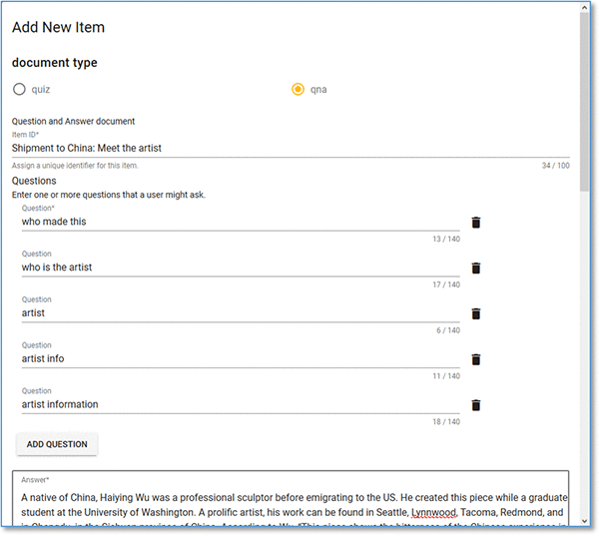The width and height of the screenshot is (599, 537).
Task: Click the misspelled word 'Lynnwood' in answer
Action: click(433, 513)
